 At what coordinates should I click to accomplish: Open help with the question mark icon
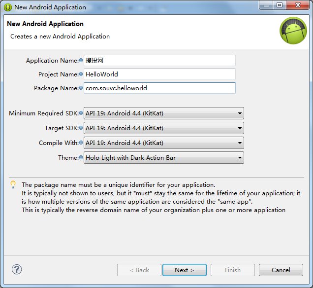click(x=17, y=269)
